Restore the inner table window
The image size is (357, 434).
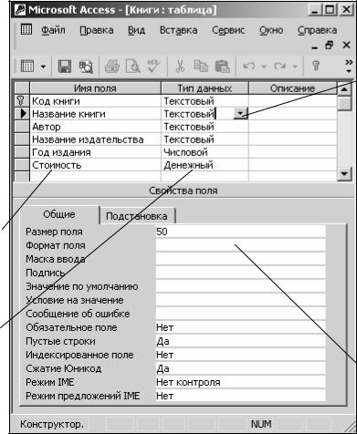point(330,46)
